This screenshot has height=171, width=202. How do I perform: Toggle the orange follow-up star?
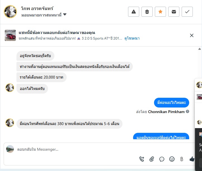160,12
